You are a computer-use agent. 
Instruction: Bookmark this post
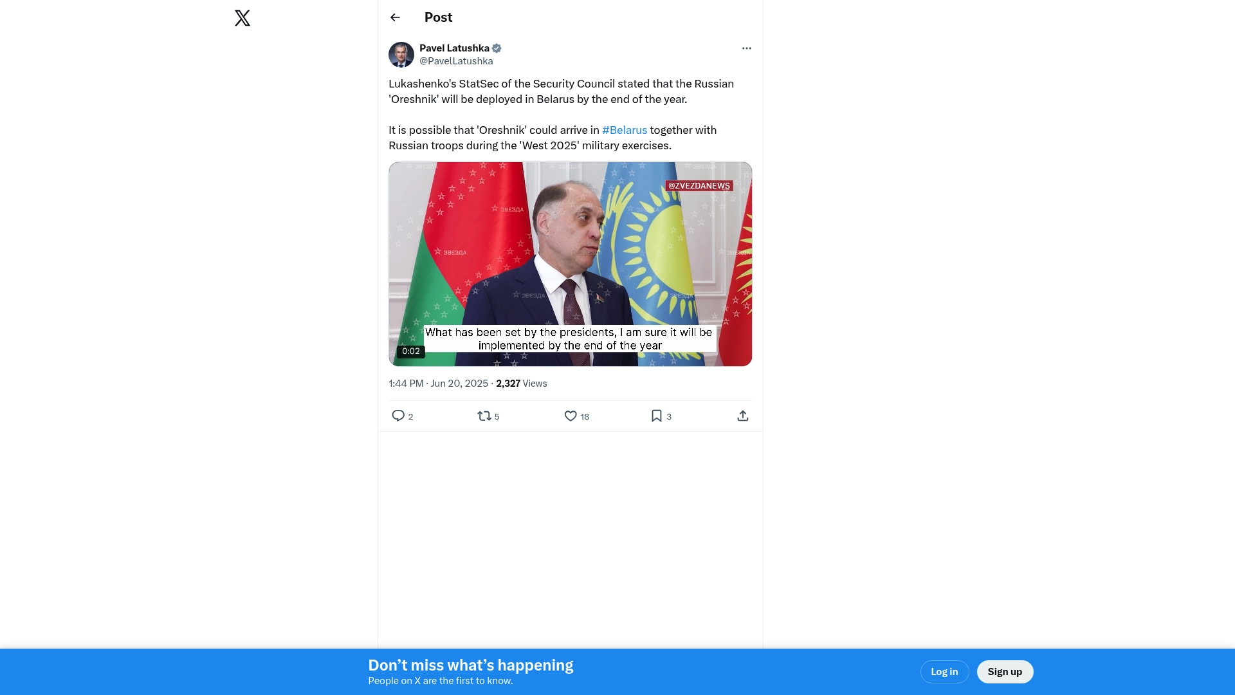pos(657,416)
